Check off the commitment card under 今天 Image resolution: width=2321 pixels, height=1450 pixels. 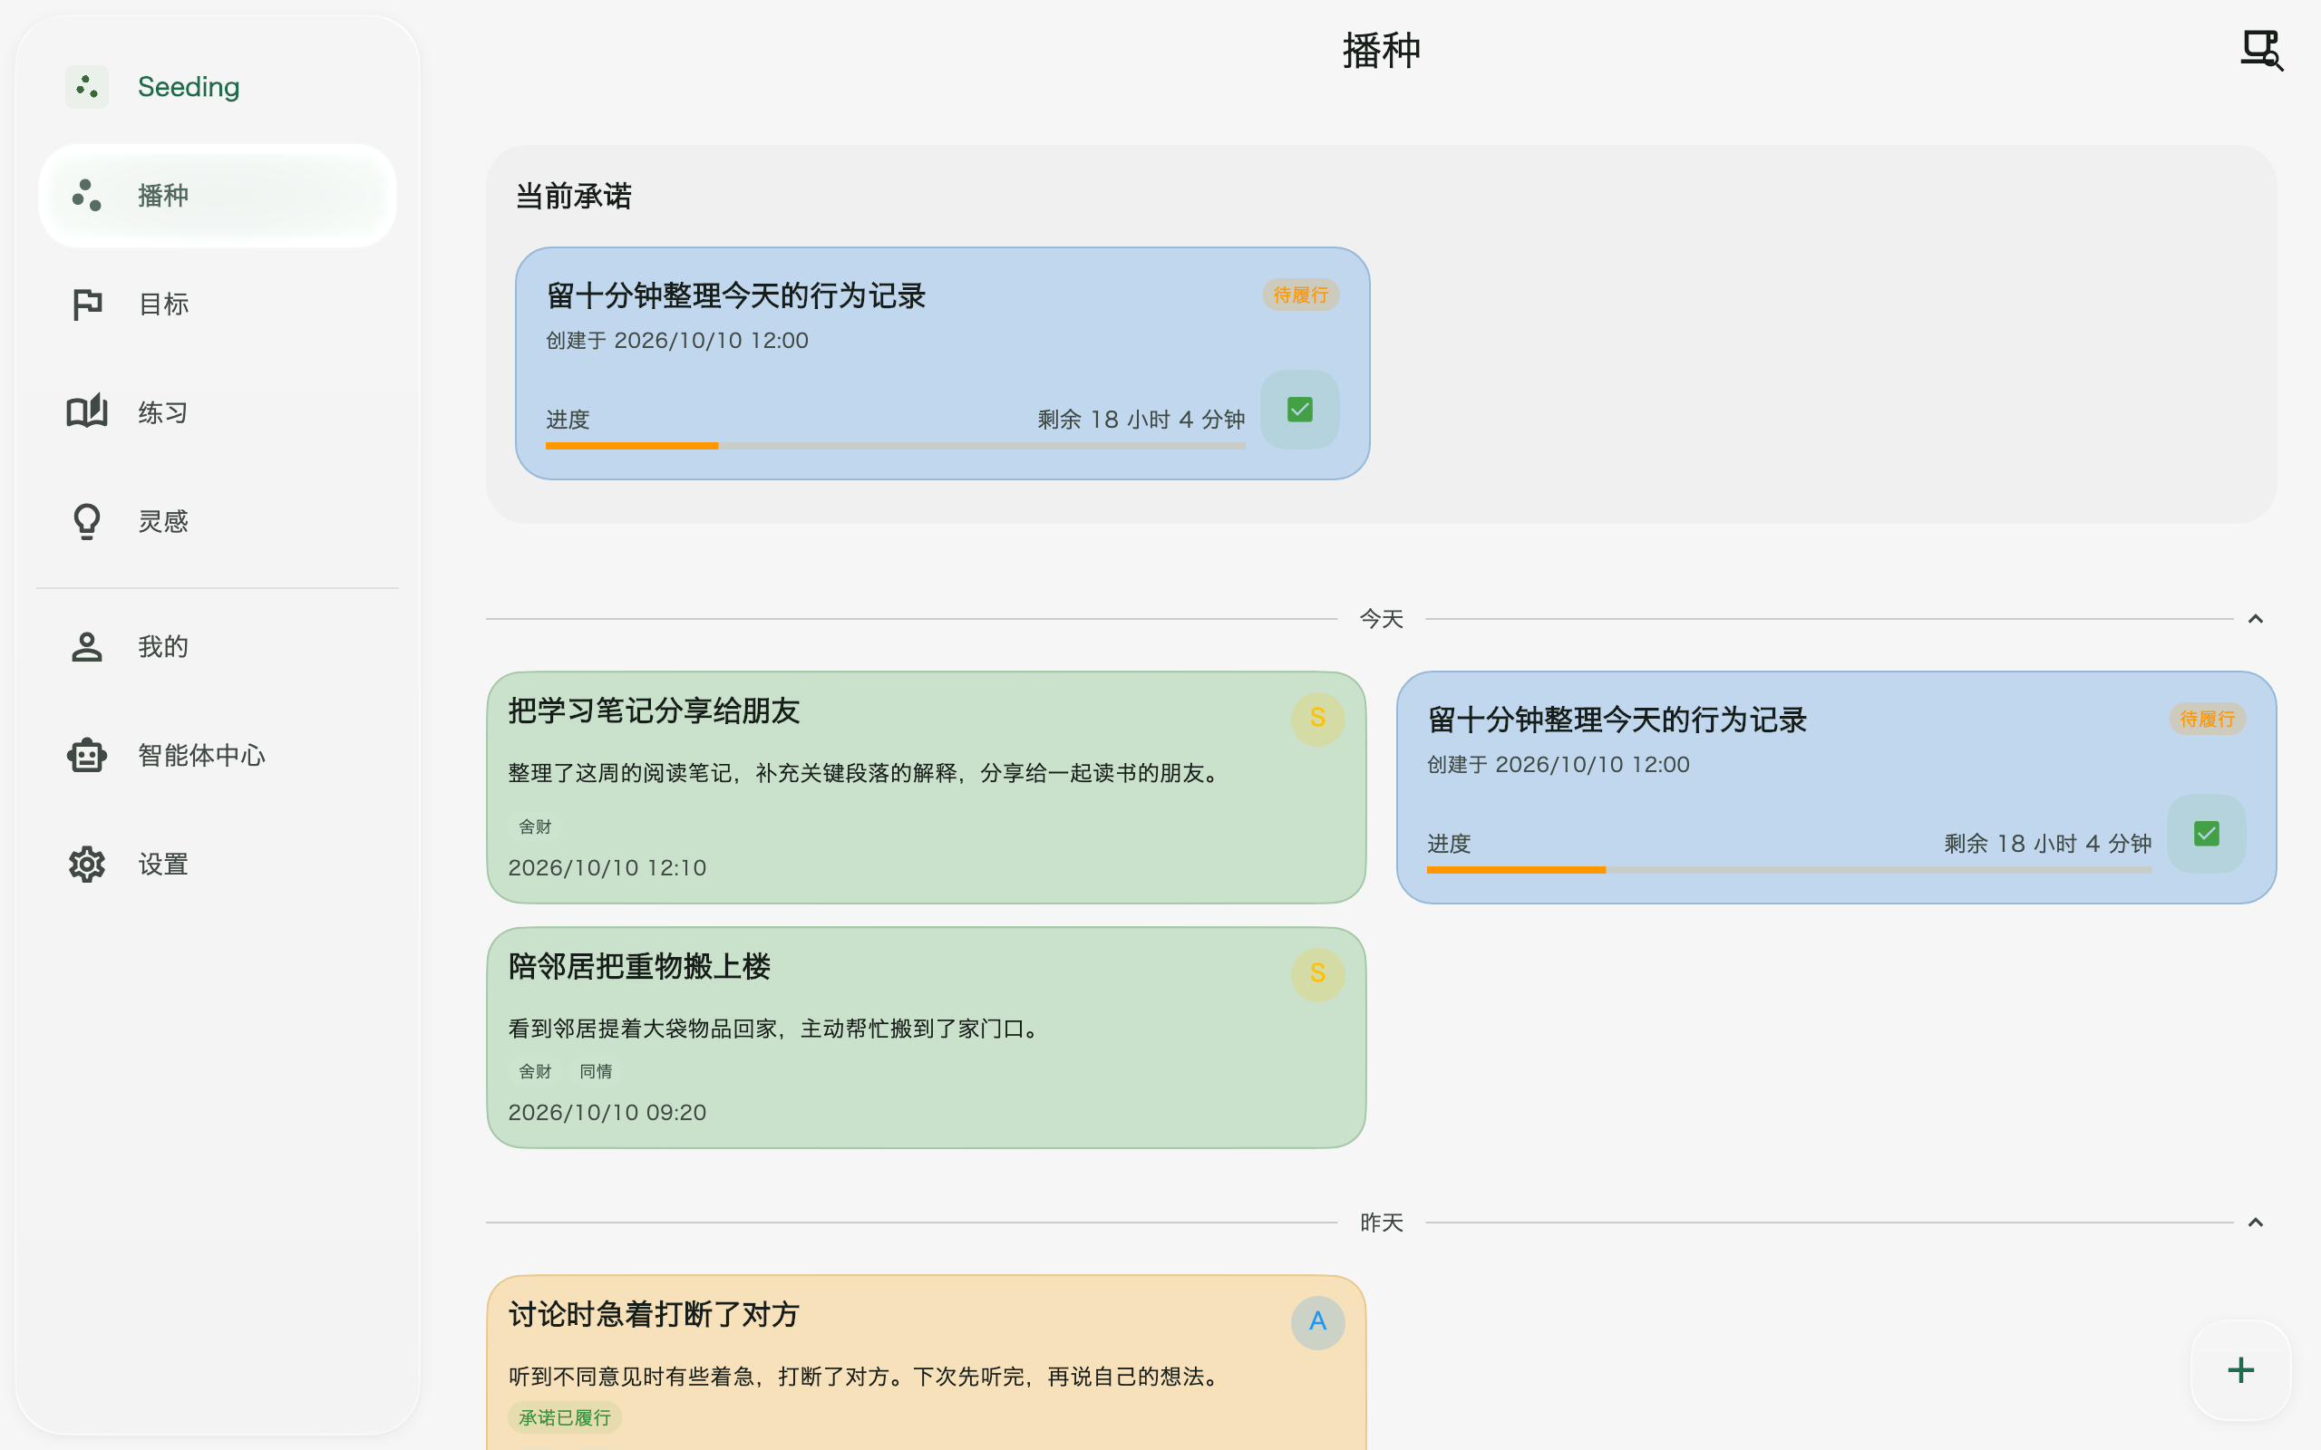pyautogui.click(x=2206, y=834)
